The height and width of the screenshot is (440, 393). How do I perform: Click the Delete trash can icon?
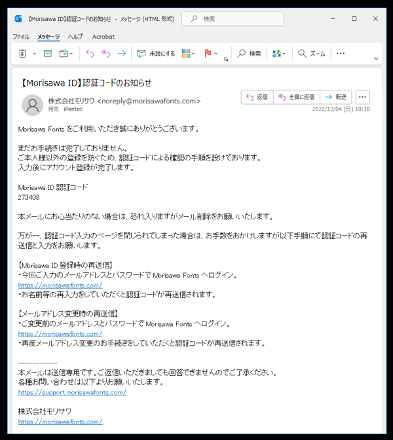tap(22, 53)
